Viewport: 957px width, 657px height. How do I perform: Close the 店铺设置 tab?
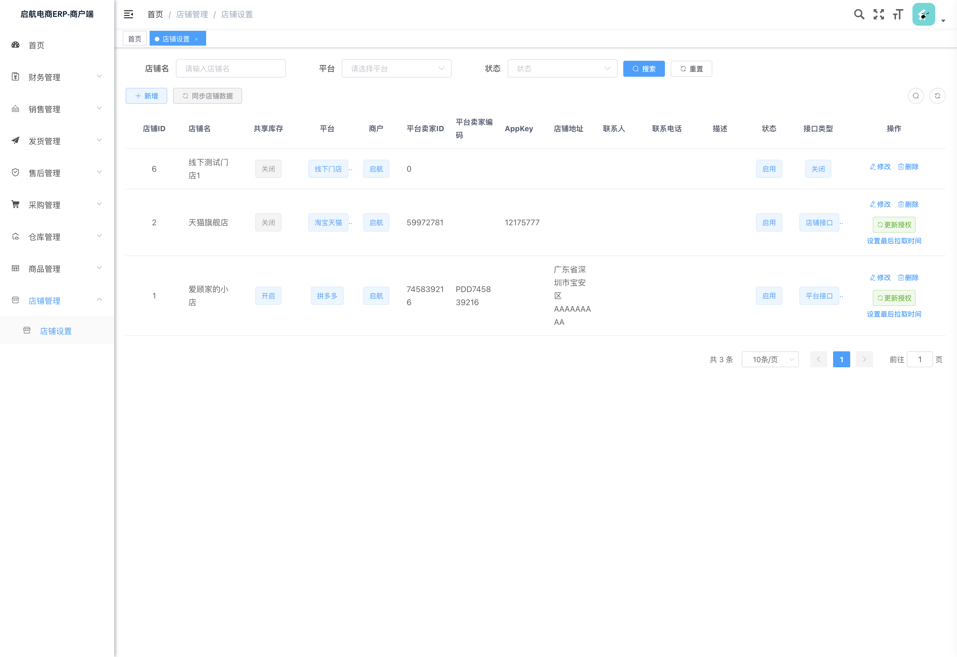197,39
